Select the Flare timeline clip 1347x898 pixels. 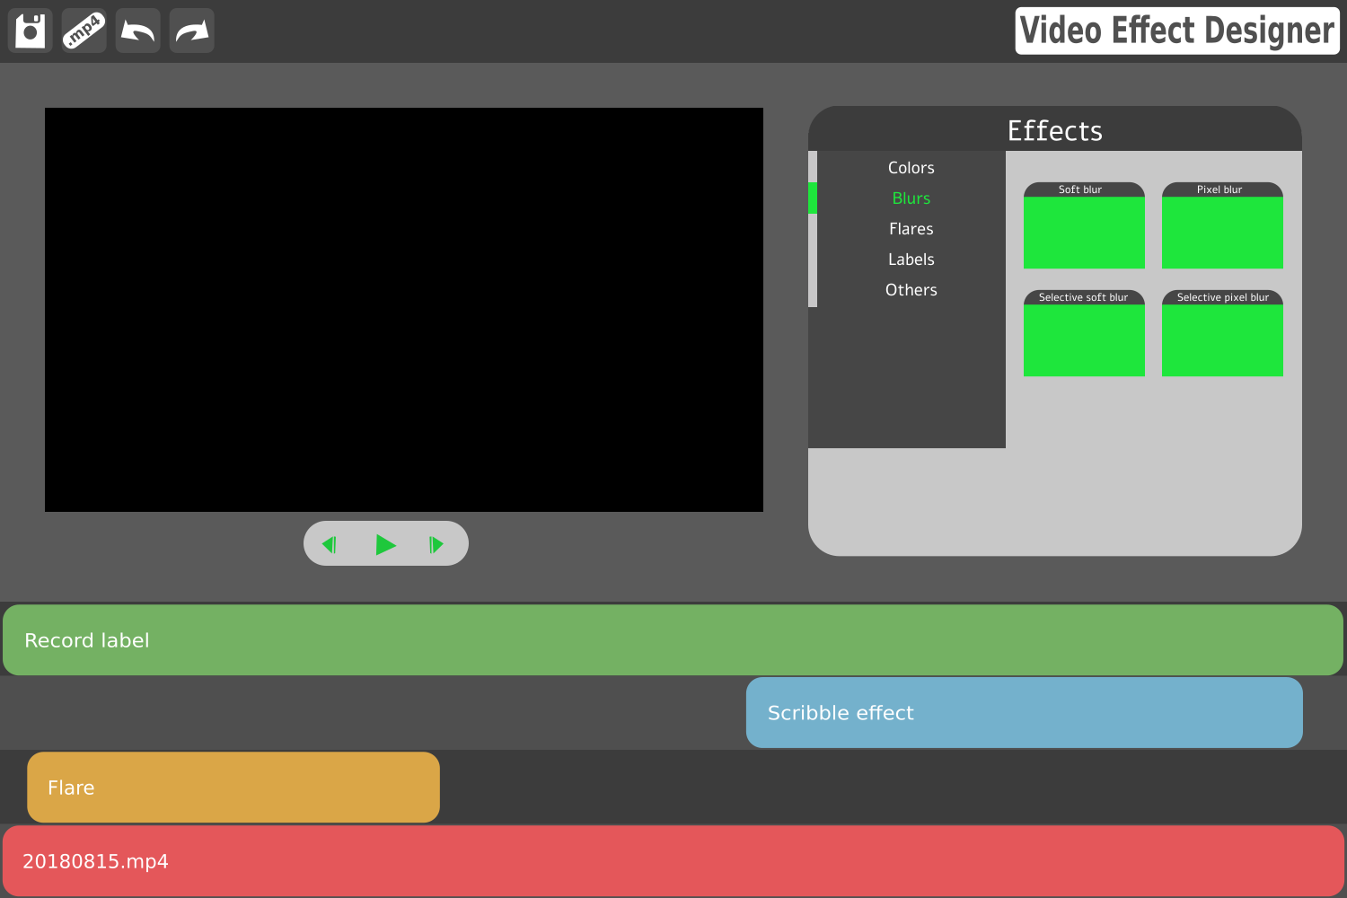[x=233, y=788]
